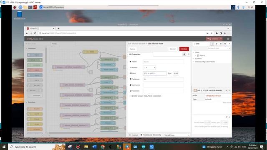Click Node-RED - Chromium taskbar item

coord(52,7)
